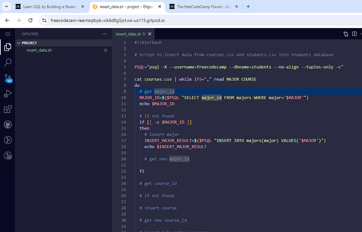Viewport: 362px width, 232px height.
Task: Open the hamburger application menu
Action: (x=8, y=34)
